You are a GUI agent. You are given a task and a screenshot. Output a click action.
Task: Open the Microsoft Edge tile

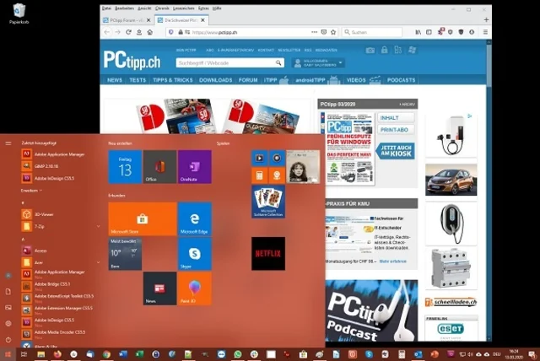(195, 218)
